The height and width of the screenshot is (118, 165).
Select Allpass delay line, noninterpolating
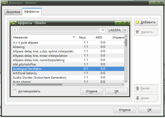(x=68, y=60)
